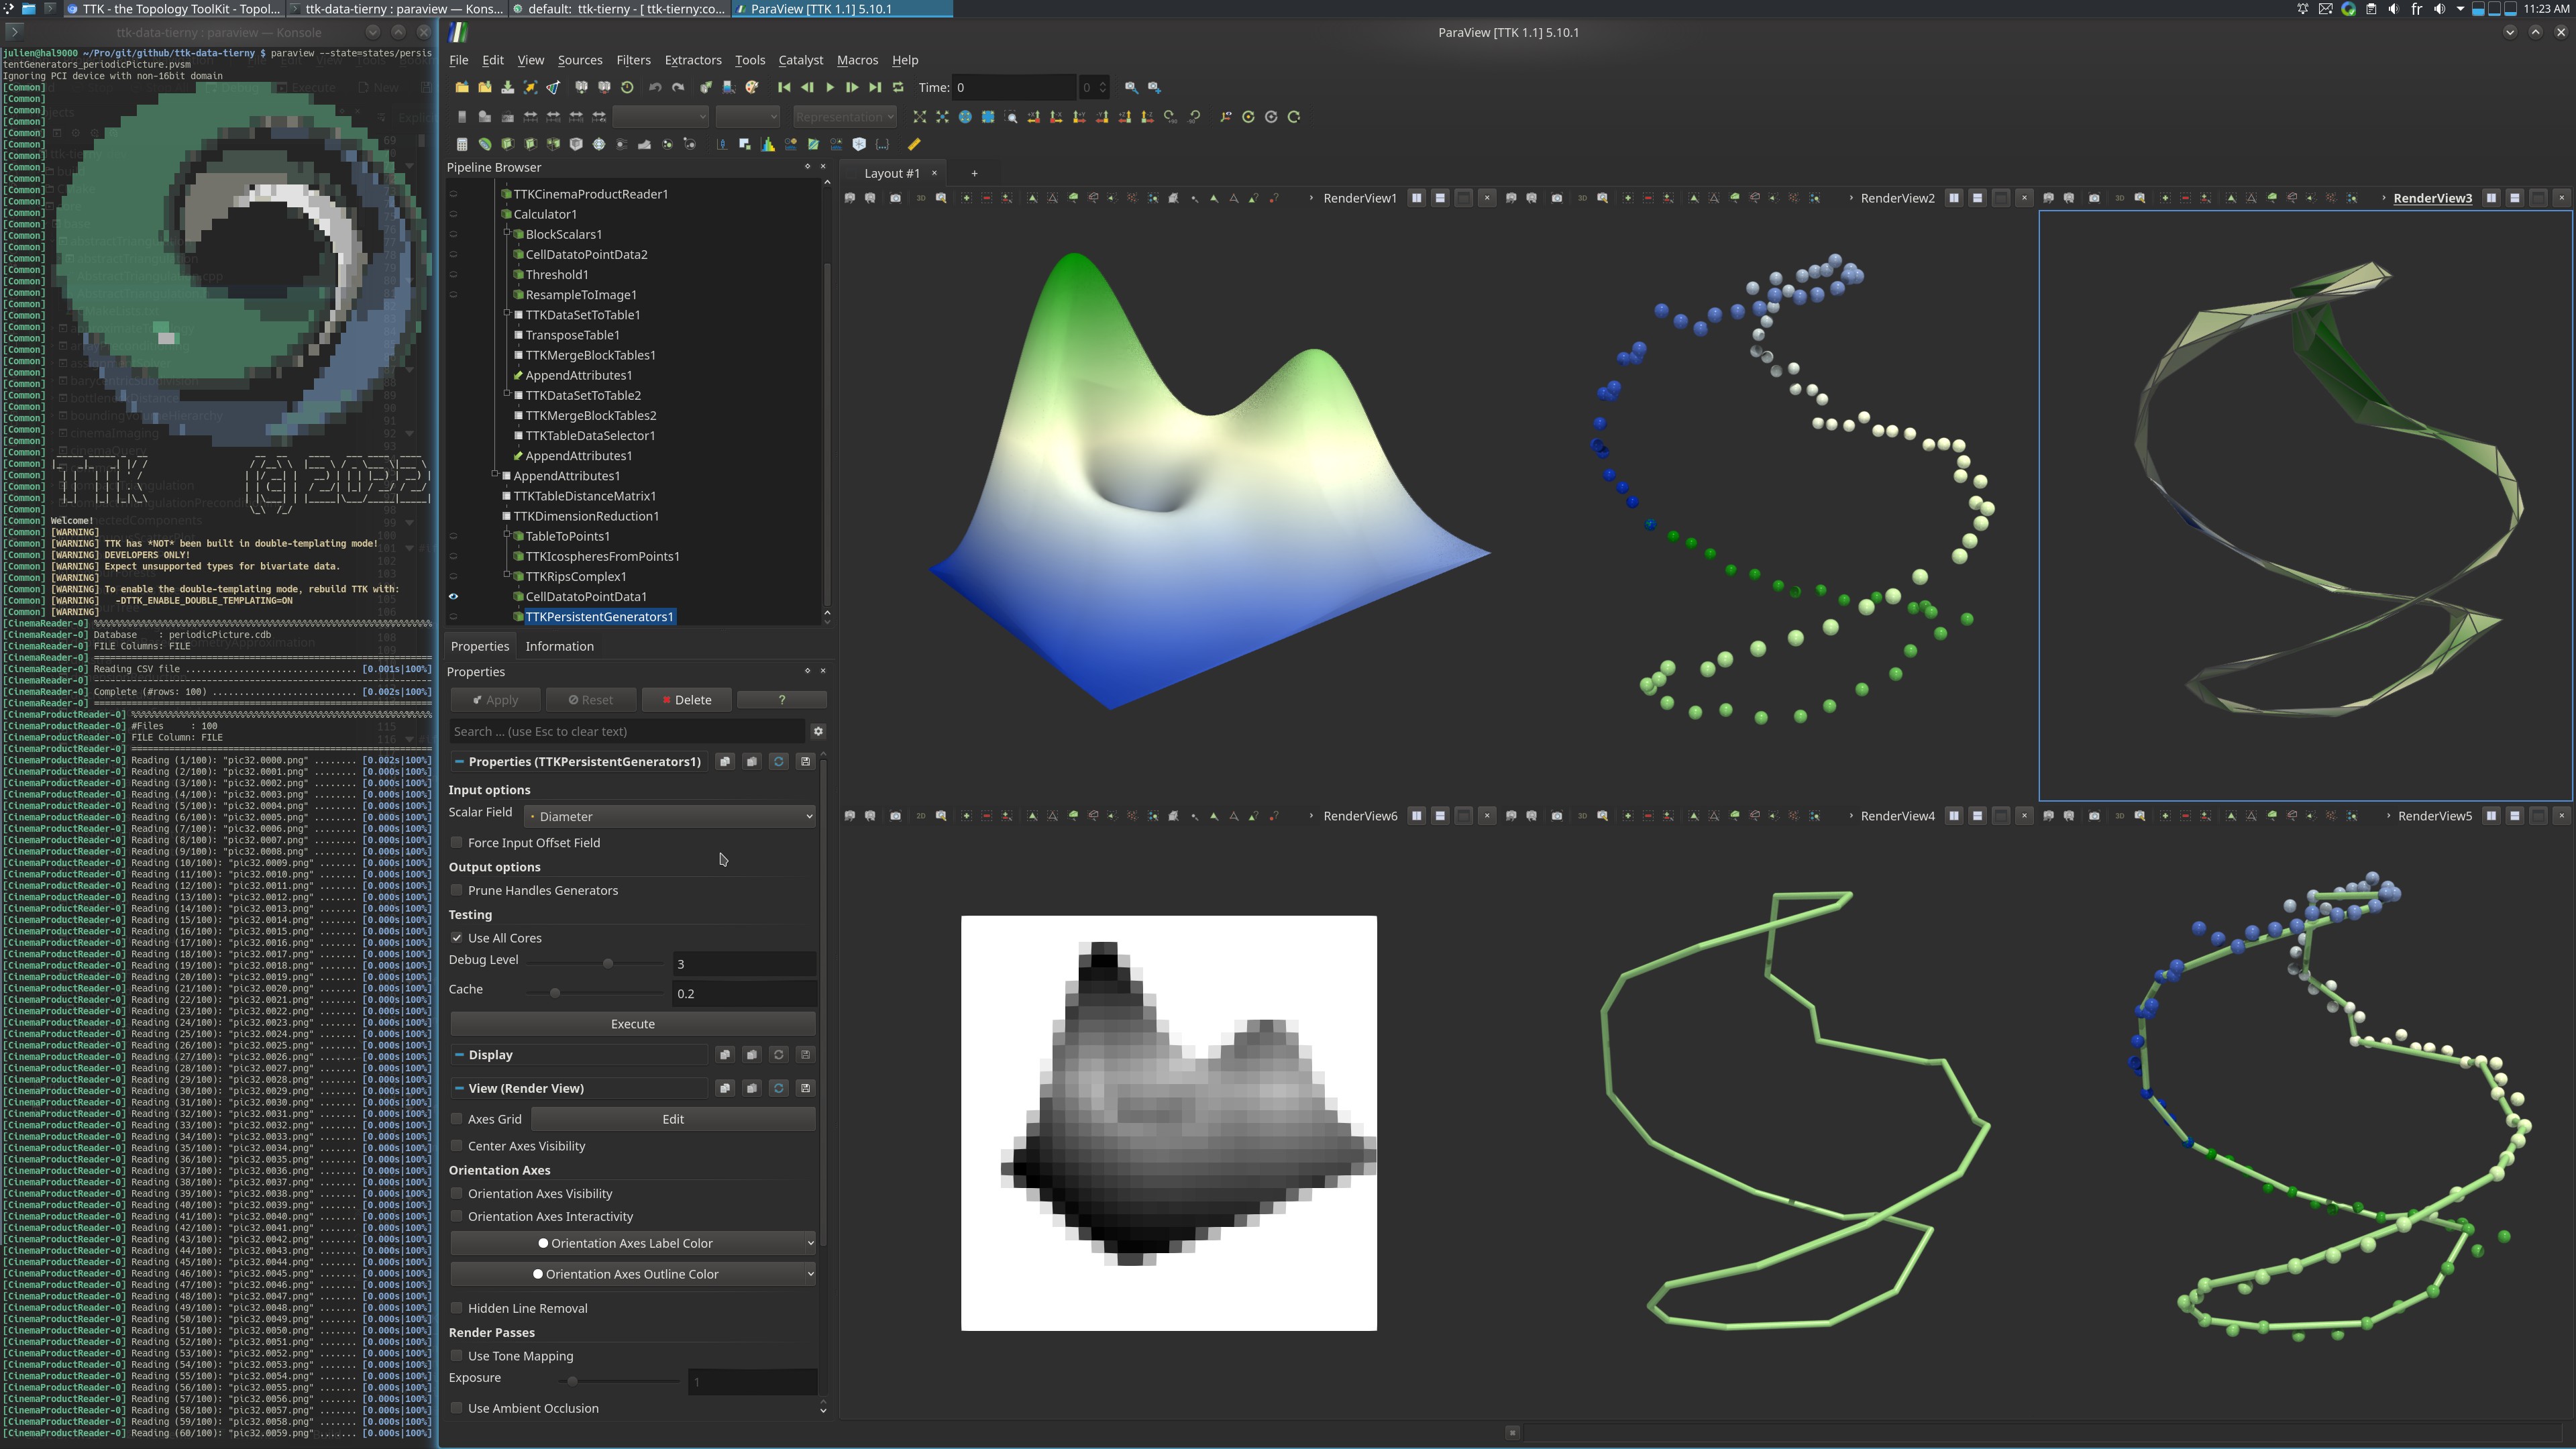Open the color palette loader icon

point(751,88)
